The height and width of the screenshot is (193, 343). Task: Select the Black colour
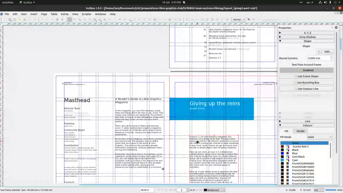click(x=304, y=150)
